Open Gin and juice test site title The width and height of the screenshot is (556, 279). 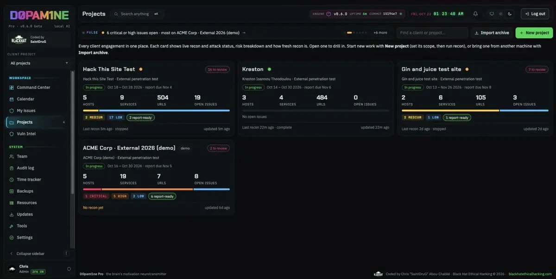[431, 69]
